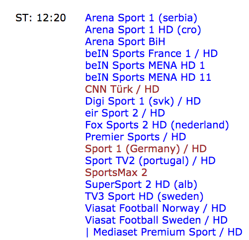Open beIN Sports MENA HD 1 link
This screenshot has height=240, width=249.
click(x=145, y=65)
